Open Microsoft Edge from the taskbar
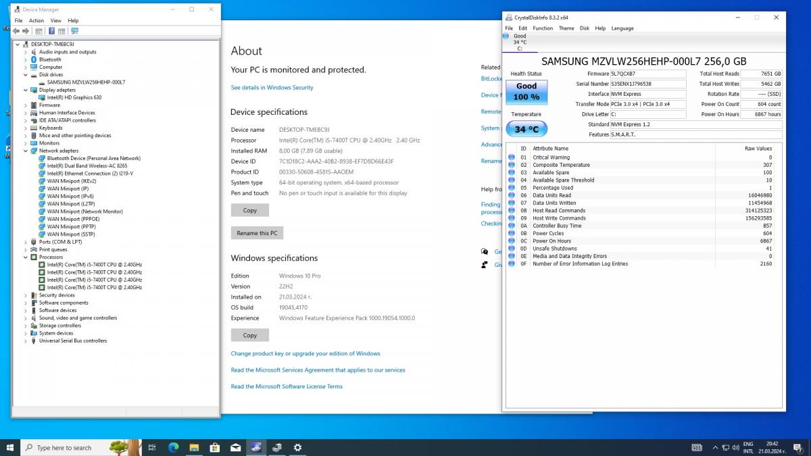811x456 pixels. pos(173,447)
